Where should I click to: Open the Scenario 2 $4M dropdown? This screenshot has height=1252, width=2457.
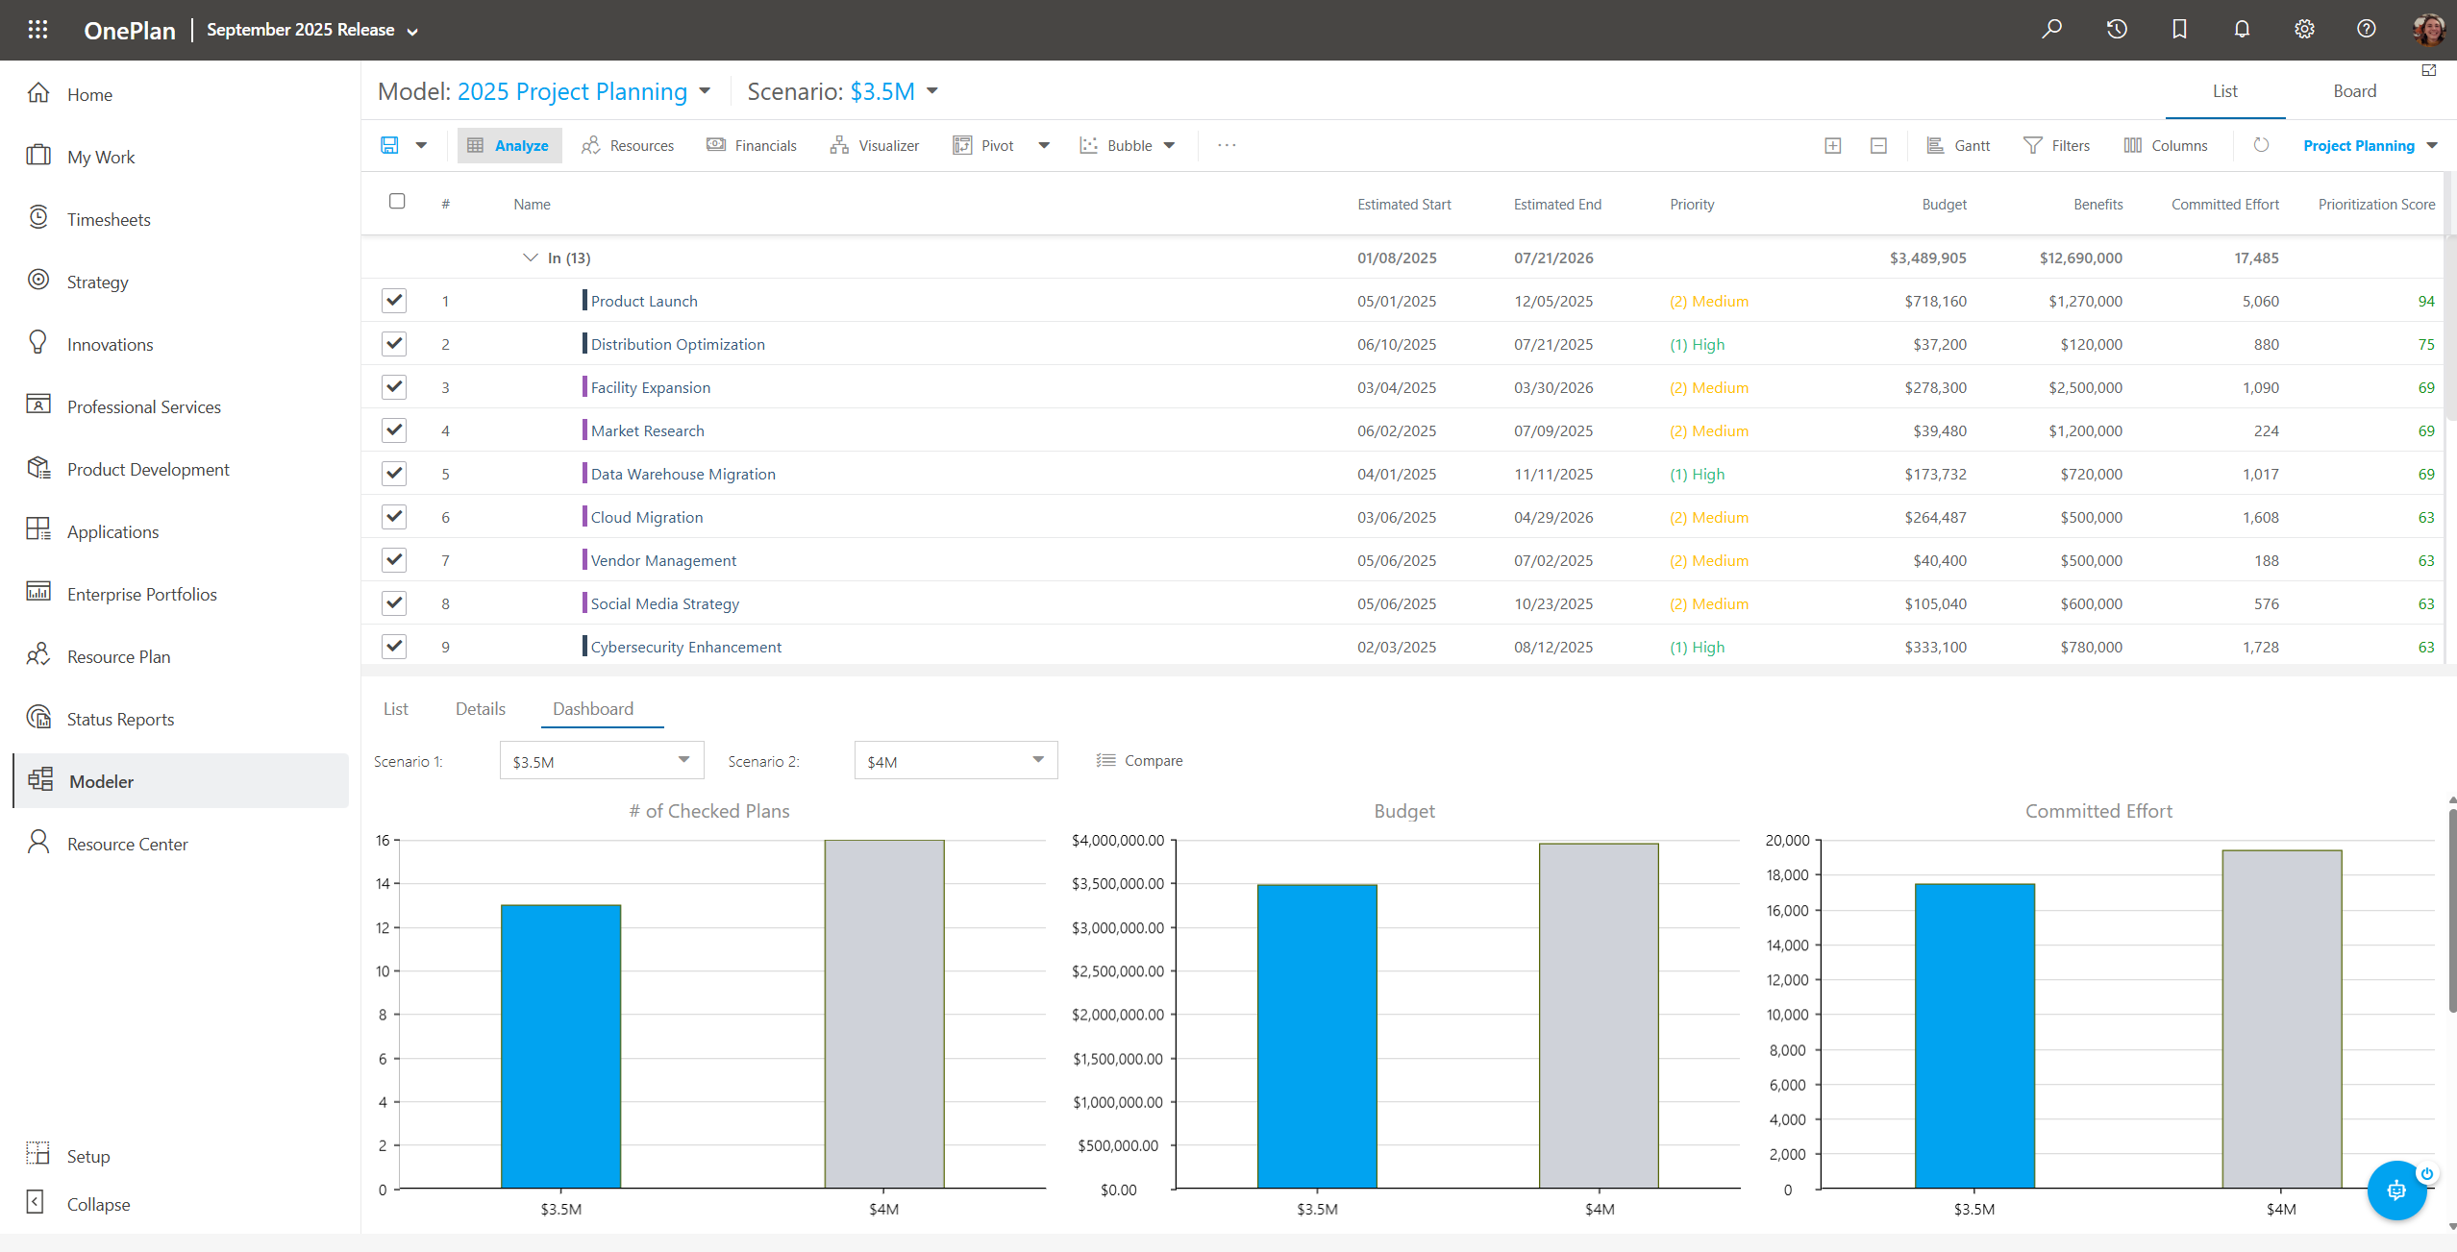coord(955,761)
